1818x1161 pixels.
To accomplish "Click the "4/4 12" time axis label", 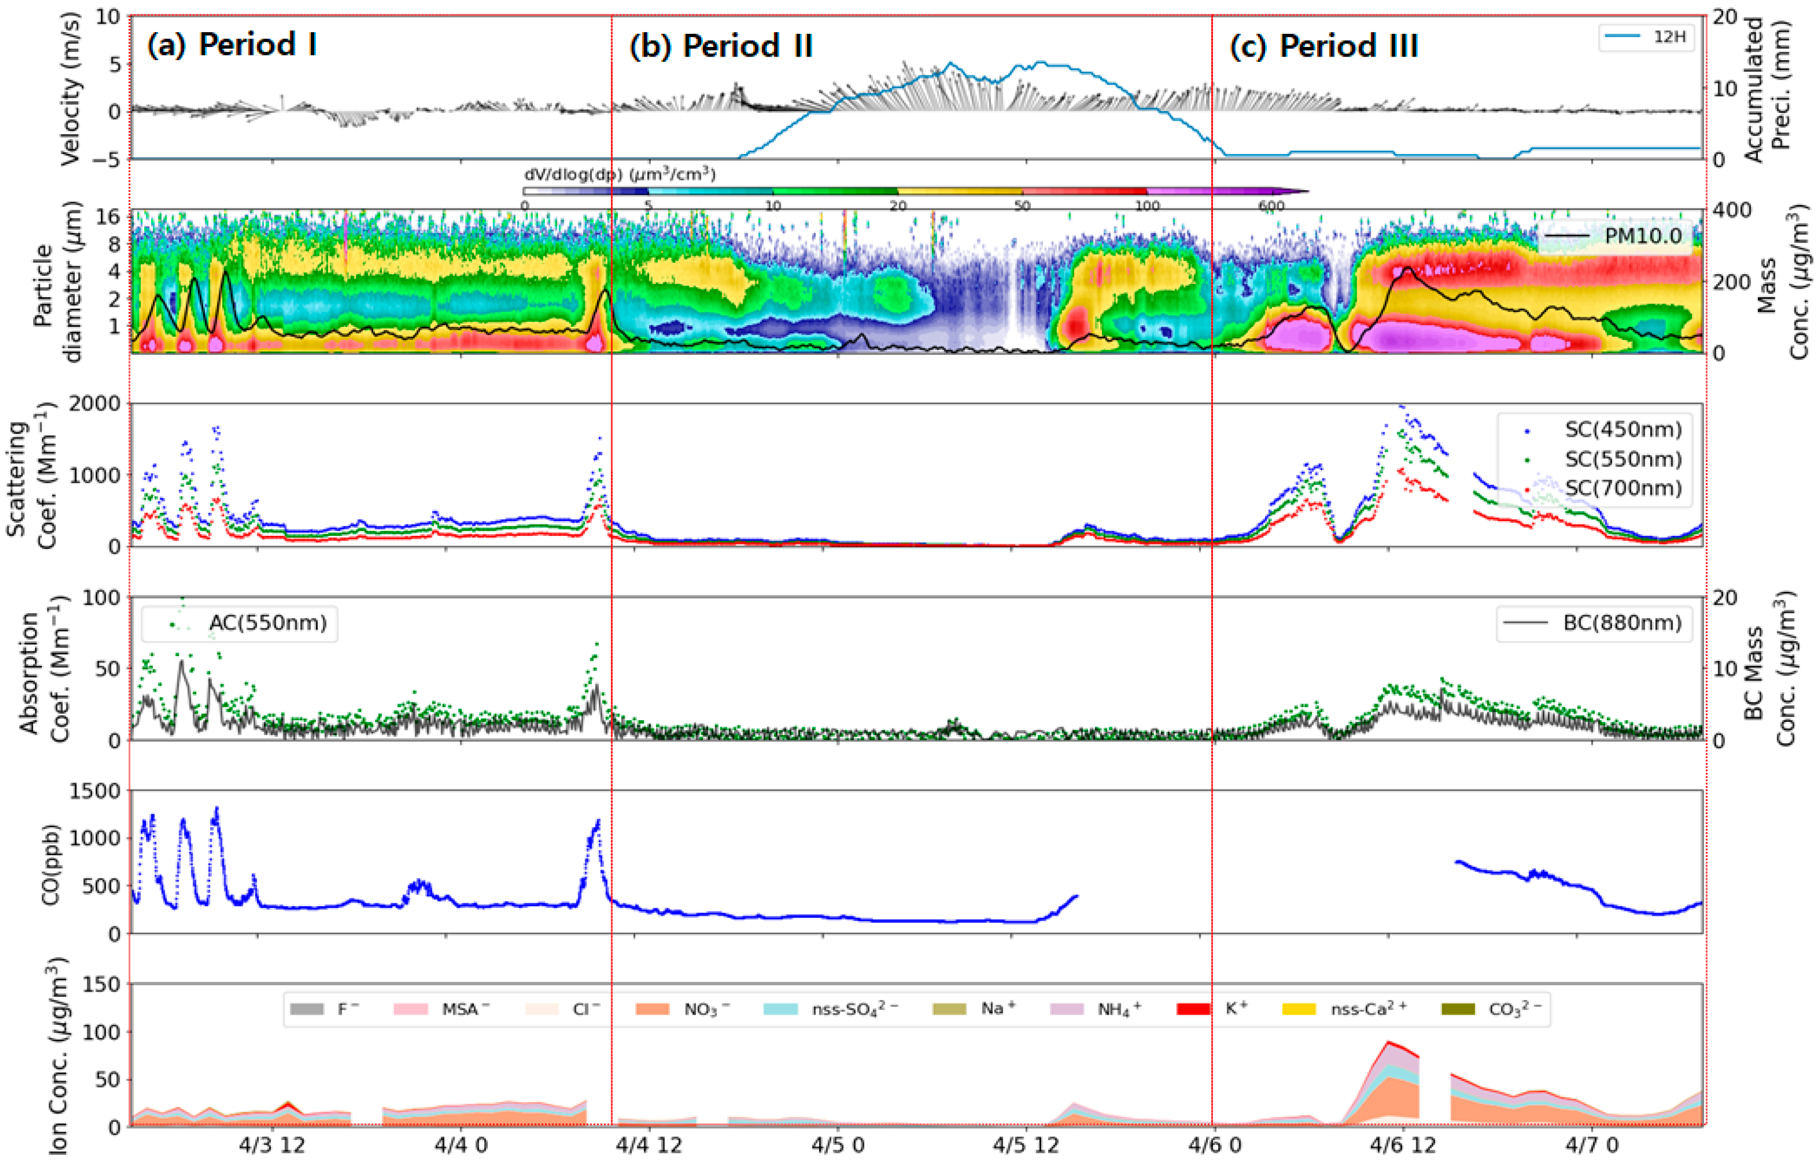I will click(649, 1145).
